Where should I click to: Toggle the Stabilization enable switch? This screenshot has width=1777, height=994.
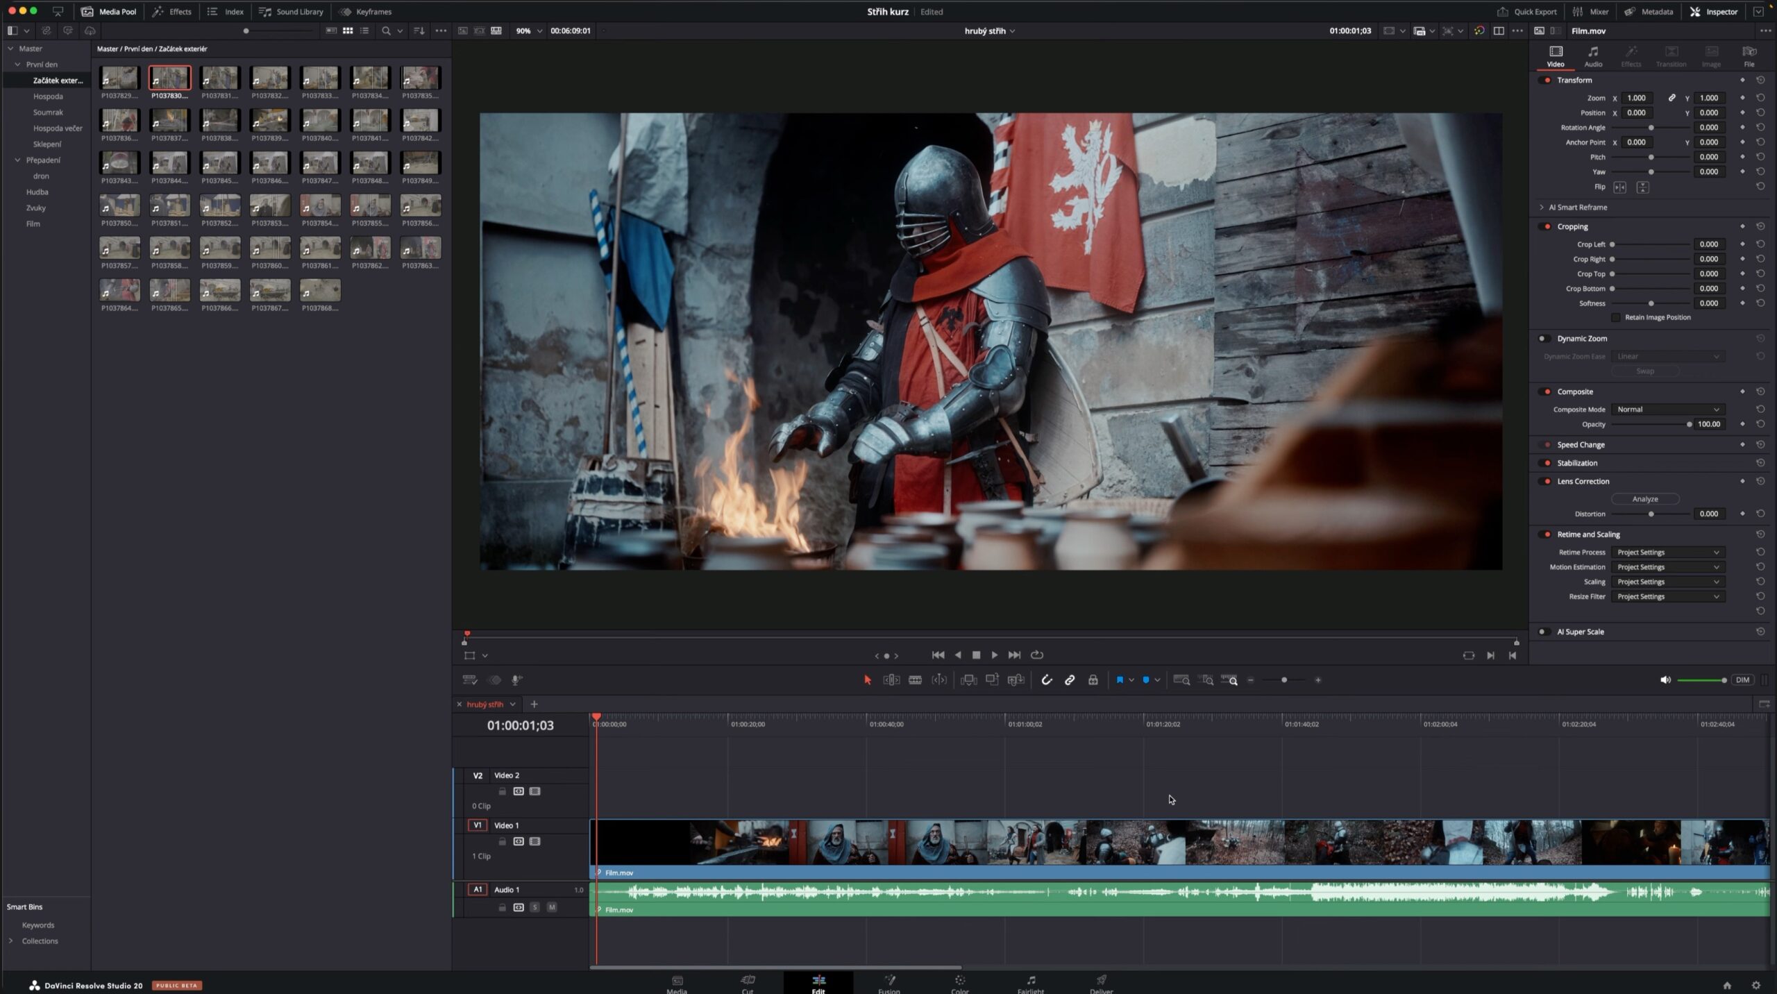1545,463
